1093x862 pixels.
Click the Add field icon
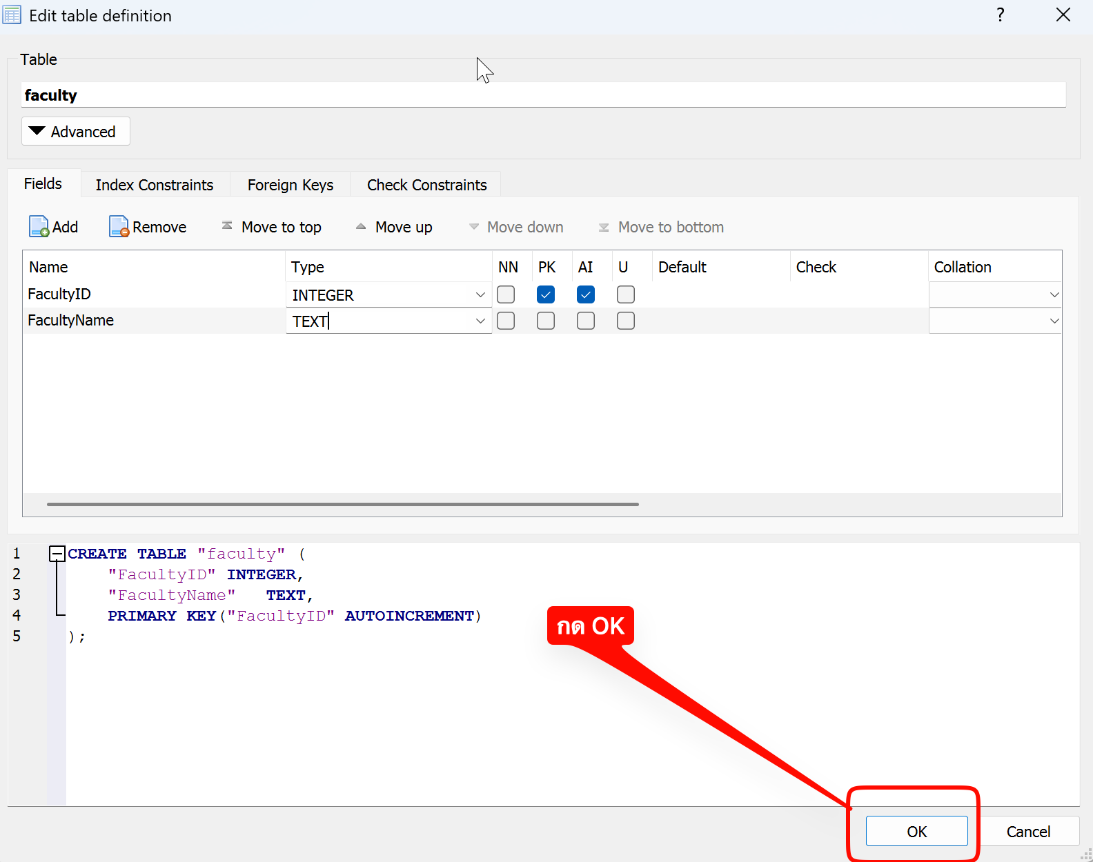(x=39, y=227)
